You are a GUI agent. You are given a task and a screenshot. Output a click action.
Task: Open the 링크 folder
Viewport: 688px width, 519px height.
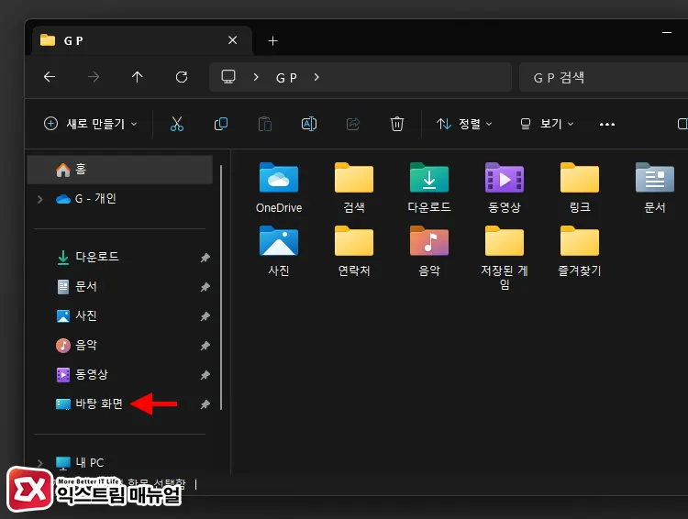tap(580, 188)
